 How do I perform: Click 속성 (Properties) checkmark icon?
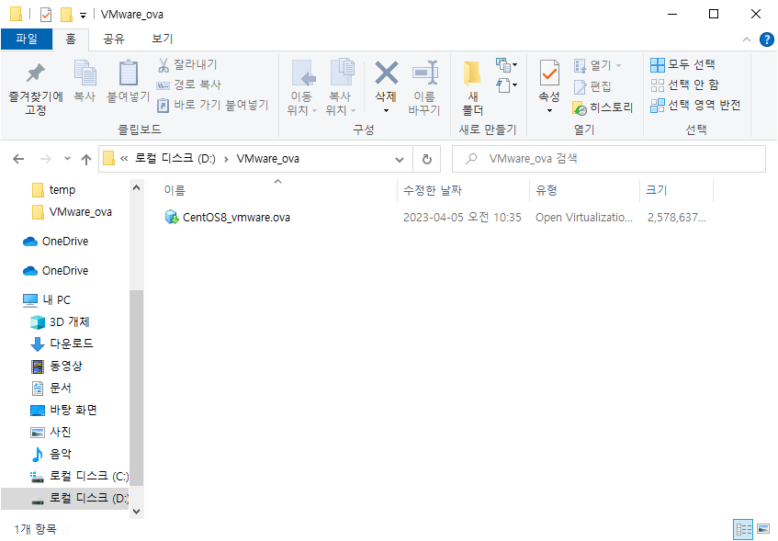coord(549,73)
